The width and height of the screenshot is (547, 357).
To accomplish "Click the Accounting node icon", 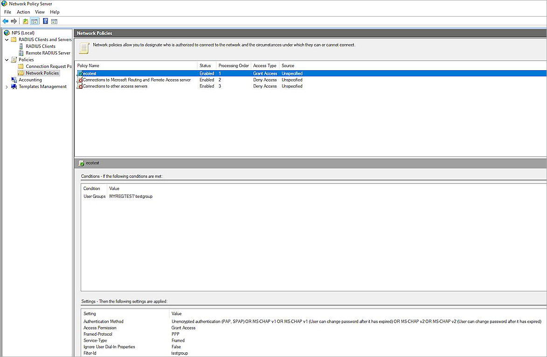I will (13, 80).
